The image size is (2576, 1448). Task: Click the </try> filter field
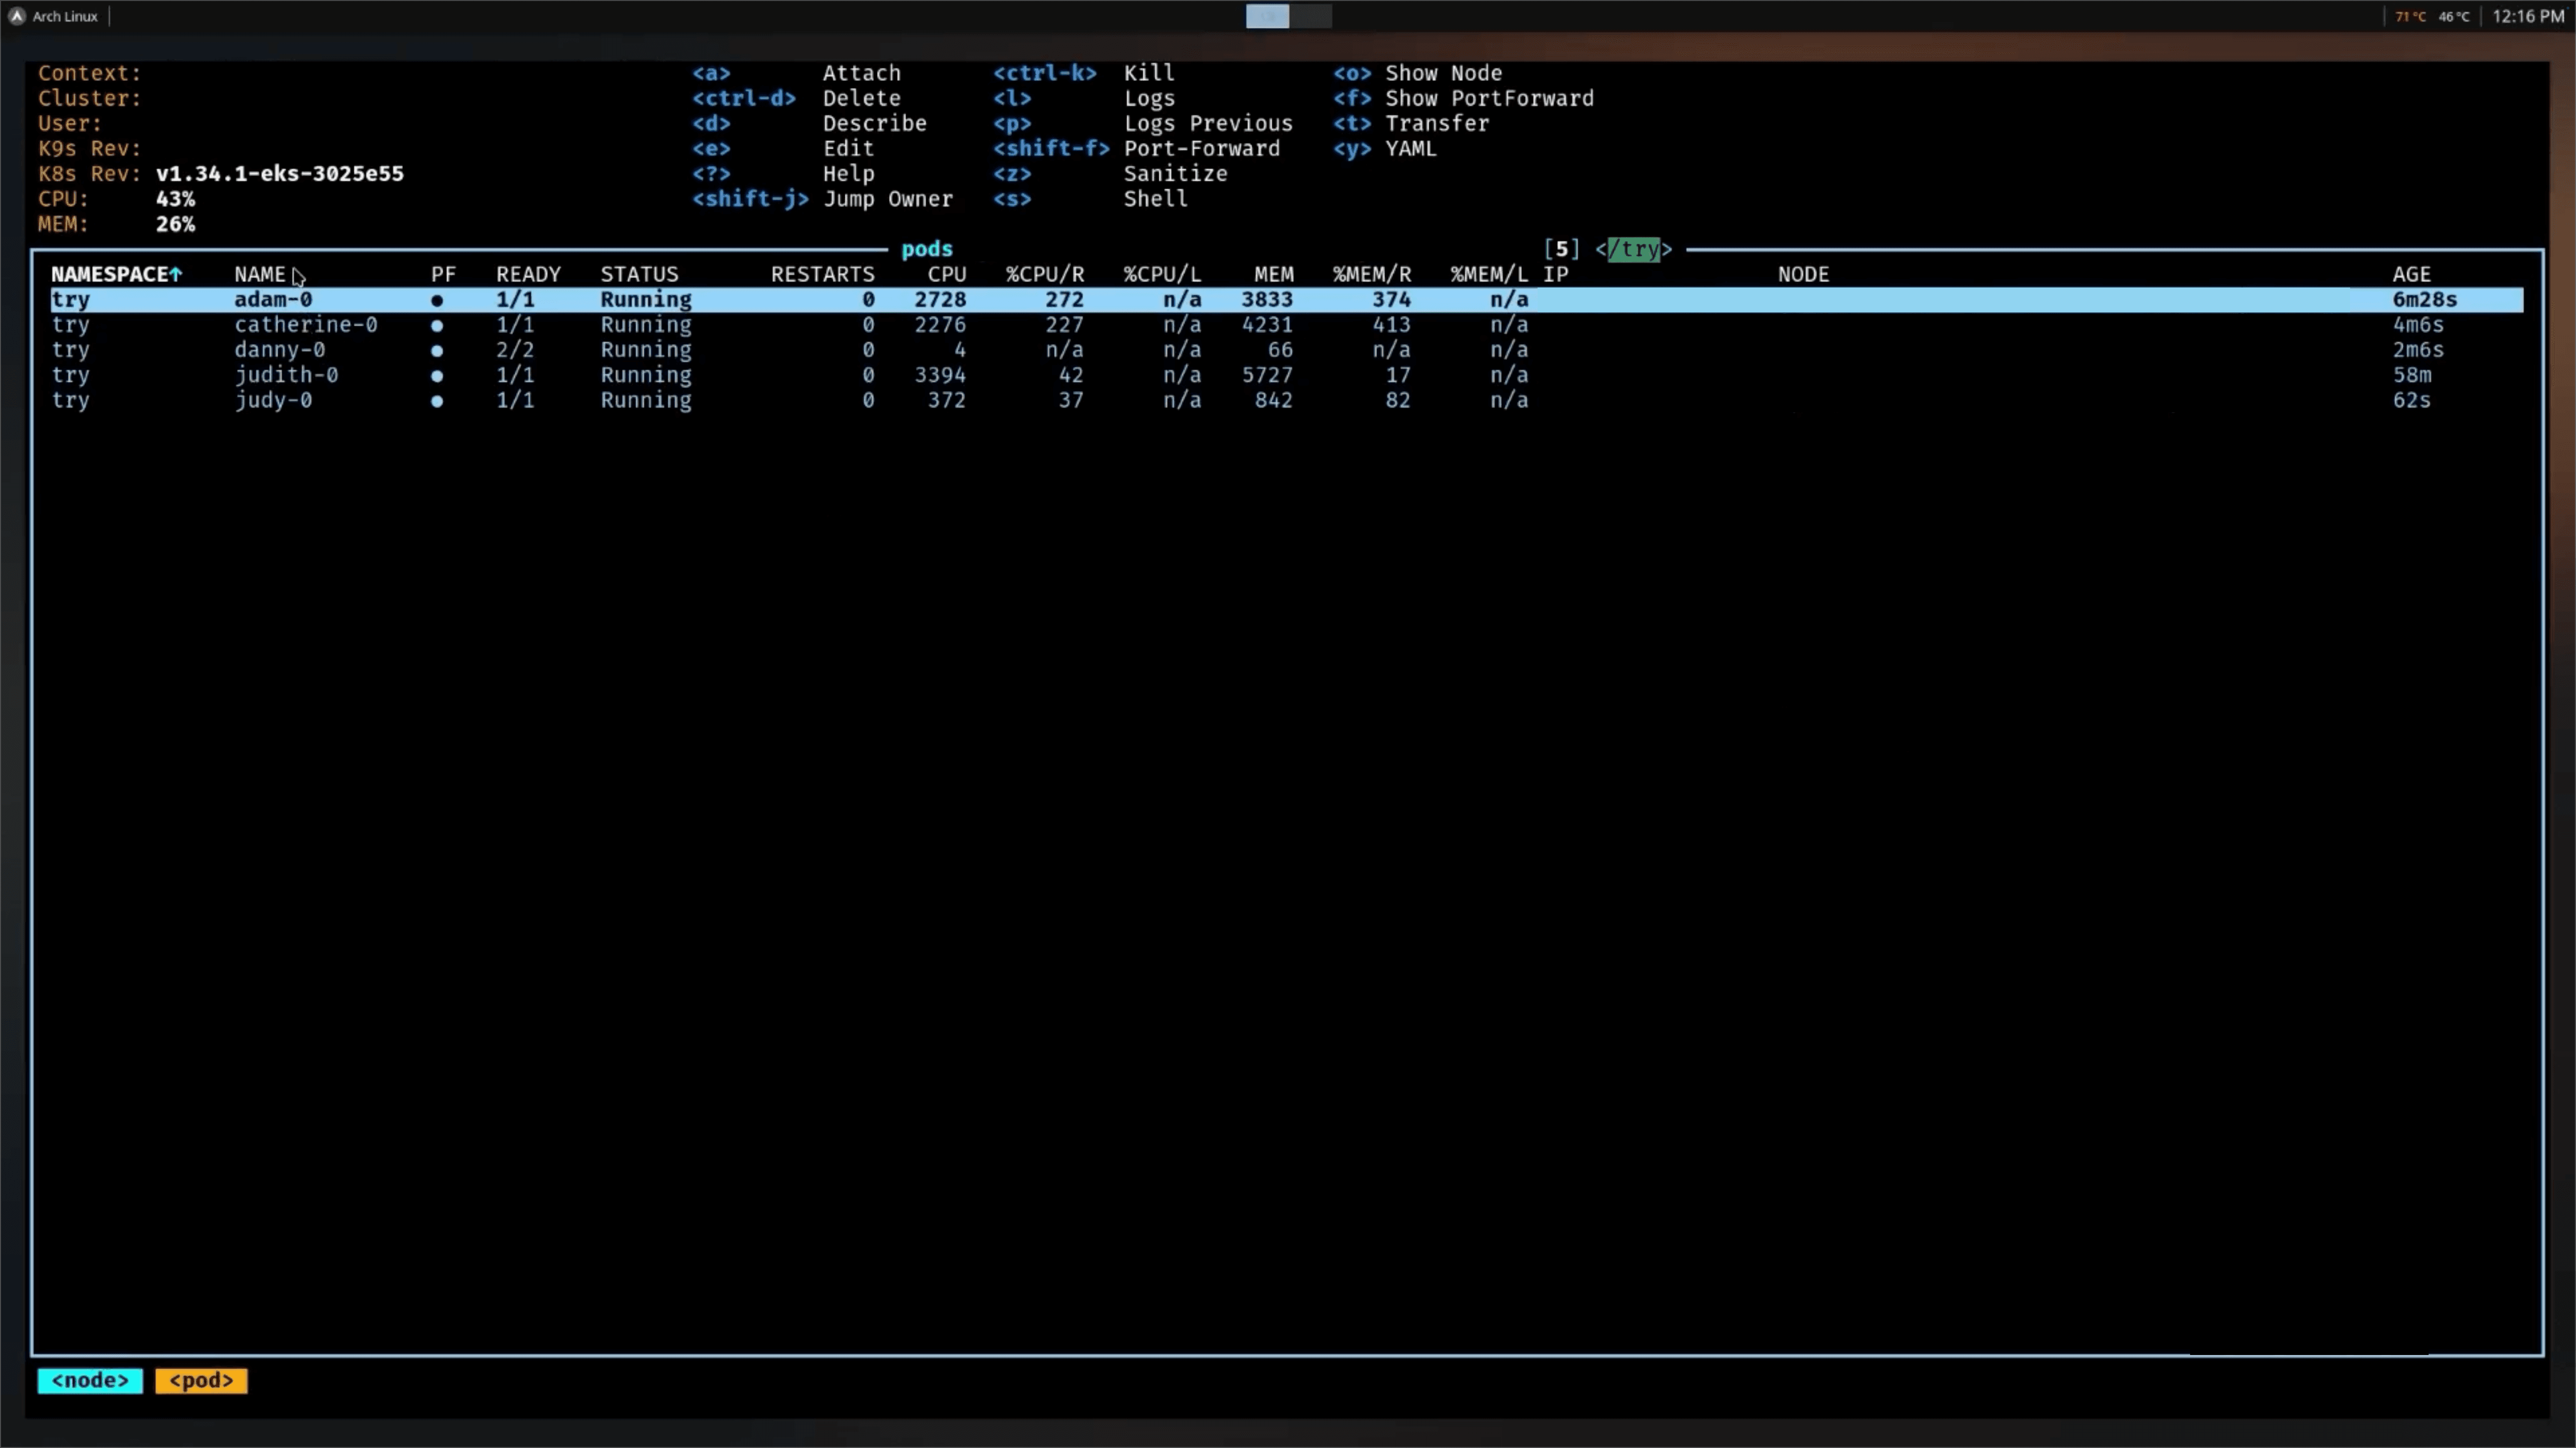(x=1633, y=249)
